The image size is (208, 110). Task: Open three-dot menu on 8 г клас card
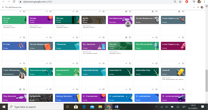pos(24,44)
